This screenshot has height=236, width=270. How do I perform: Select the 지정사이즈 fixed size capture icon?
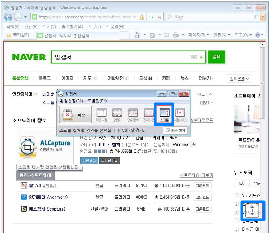[180, 115]
